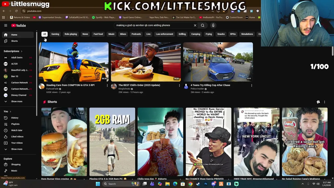Open Microsoft Edge from the taskbar
This screenshot has height=188, width=334.
click(175, 184)
